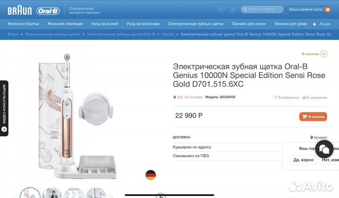The height and width of the screenshot is (198, 339).
Task: Add toothbrush to cart with В корзину
Action: pos(313,117)
